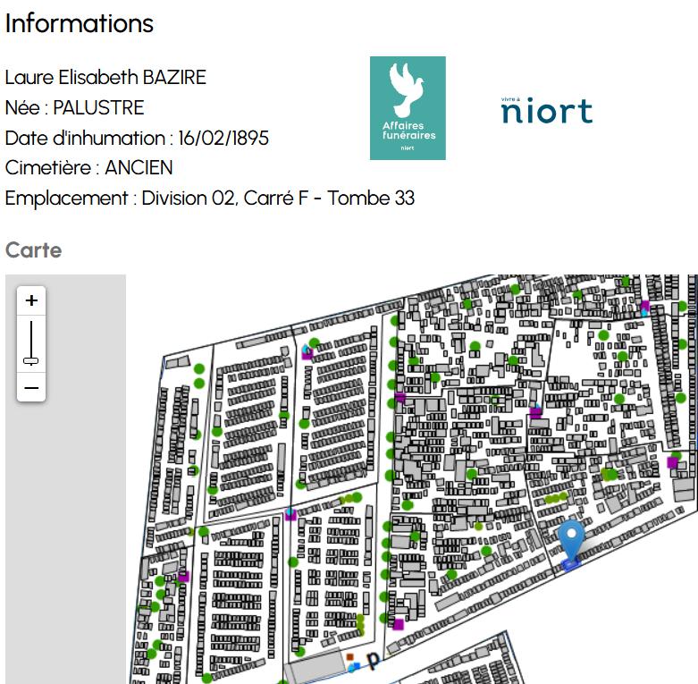Click the parking P symbol on the map
698x684 pixels.
pyautogui.click(x=373, y=662)
